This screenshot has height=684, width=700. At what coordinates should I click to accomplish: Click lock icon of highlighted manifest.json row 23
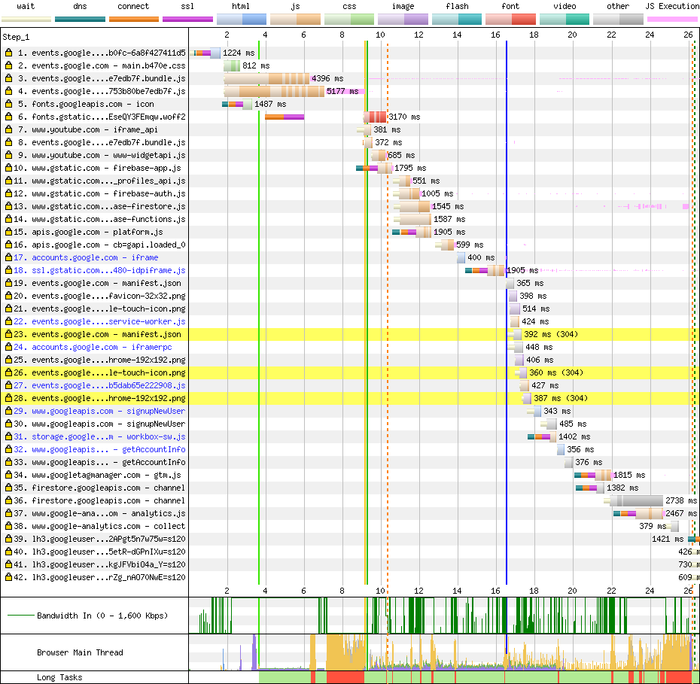click(x=9, y=334)
